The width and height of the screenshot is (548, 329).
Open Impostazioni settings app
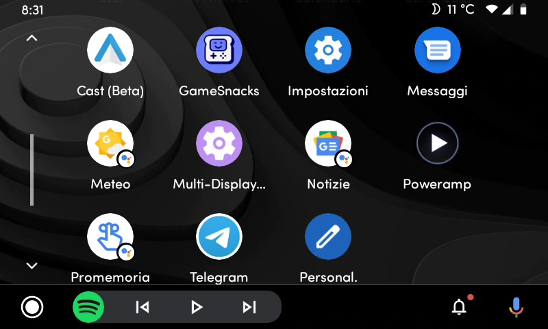pos(328,50)
